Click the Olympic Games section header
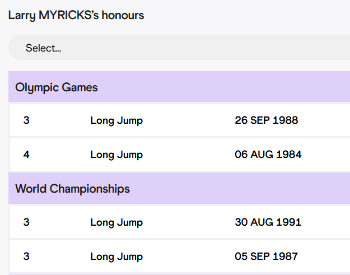The image size is (350, 275). coord(179,87)
